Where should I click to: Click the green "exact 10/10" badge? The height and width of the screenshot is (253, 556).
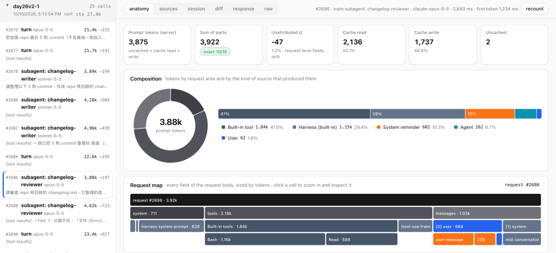[215, 52]
